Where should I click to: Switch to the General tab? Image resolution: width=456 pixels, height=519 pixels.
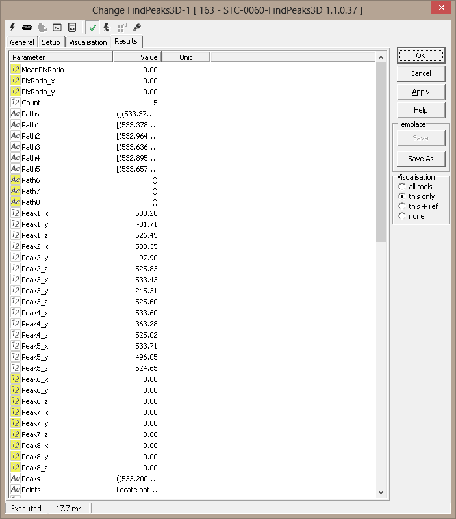pos(22,42)
